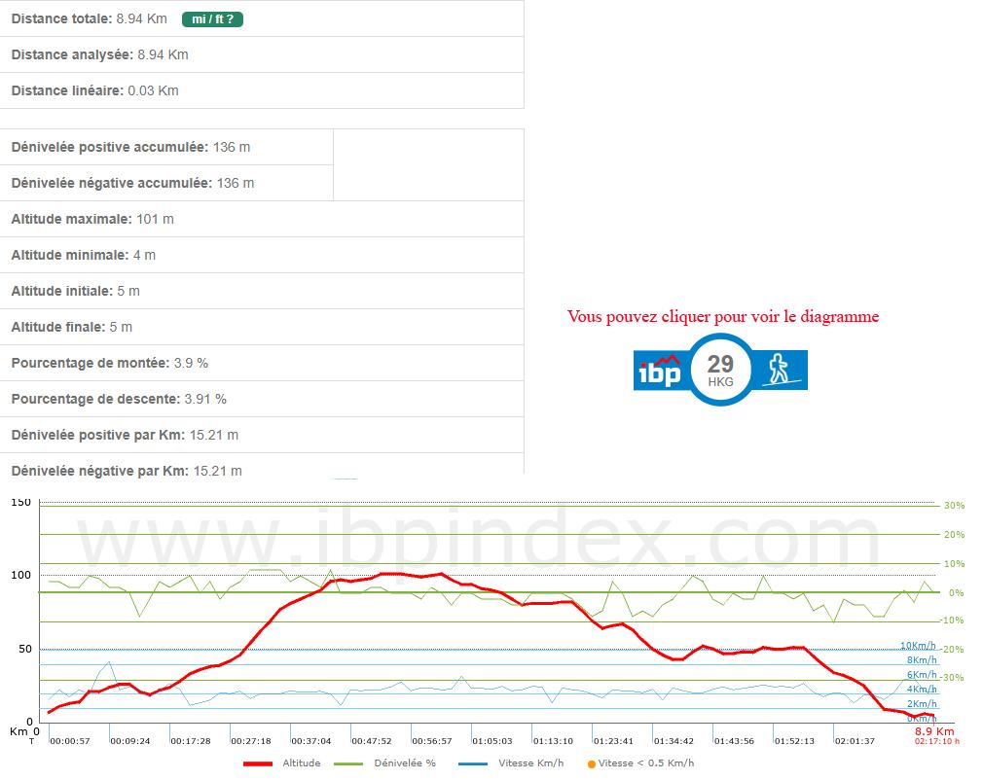983x780 pixels.
Task: Click the red 8.9 Km end label
Action: 934,730
